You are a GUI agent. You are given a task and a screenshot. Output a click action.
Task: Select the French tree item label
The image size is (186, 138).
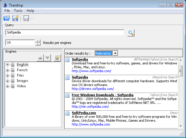click(x=22, y=70)
